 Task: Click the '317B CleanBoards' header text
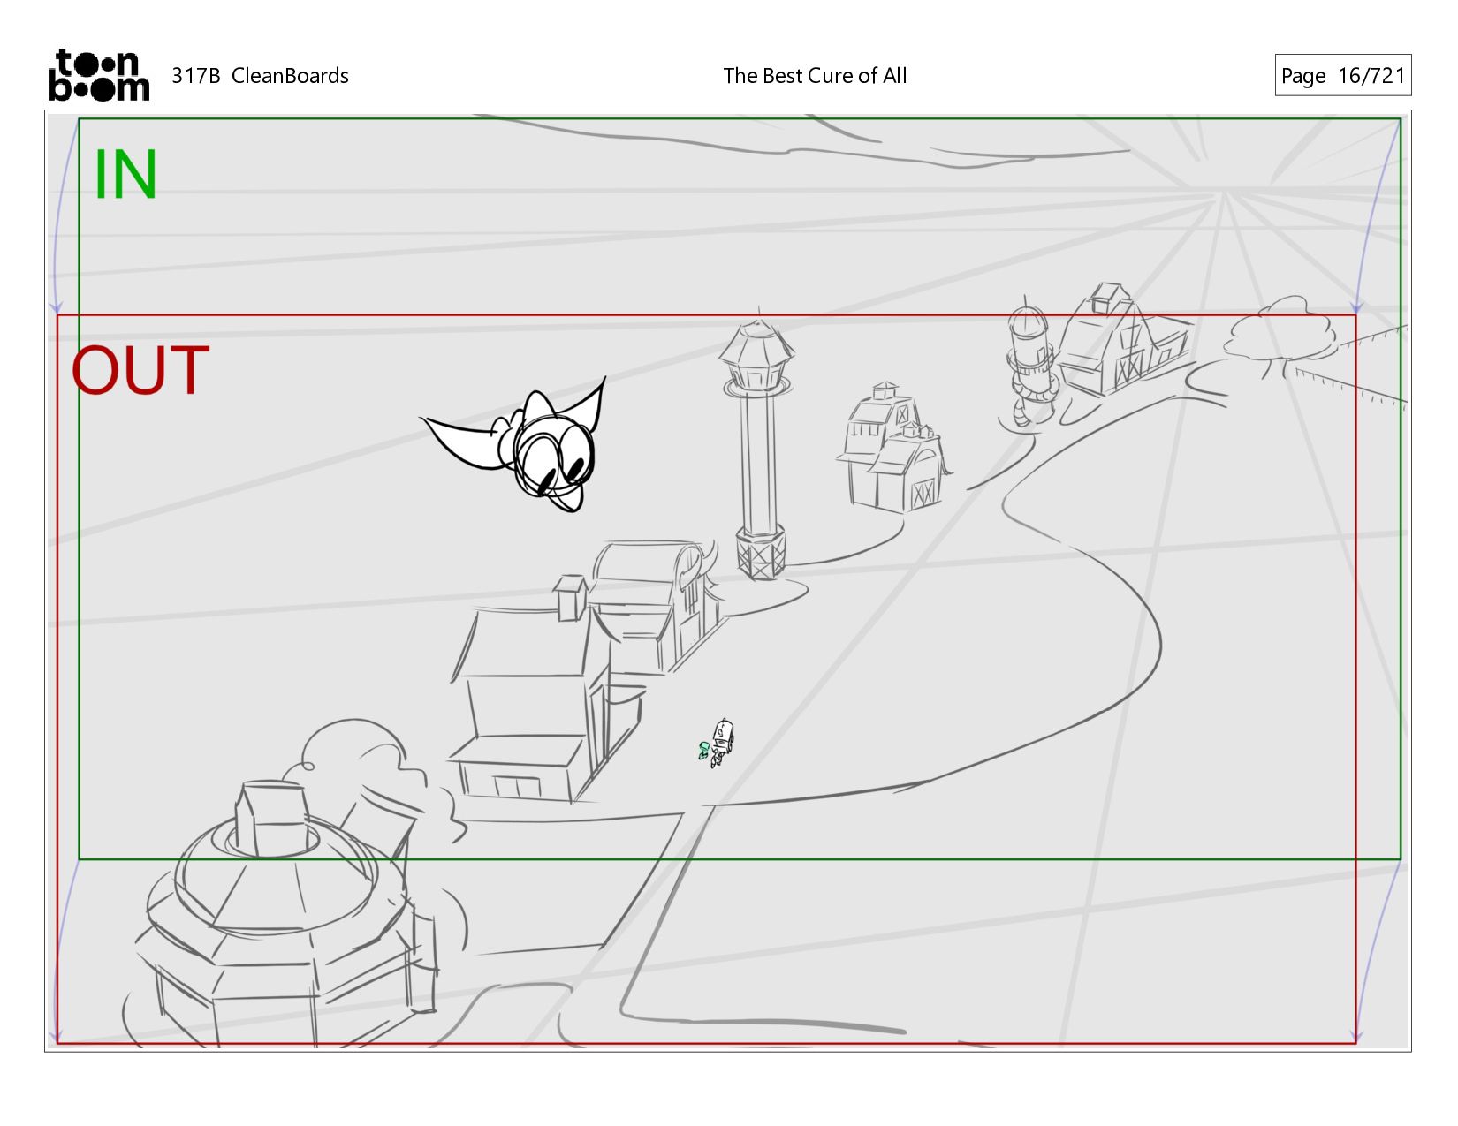(x=260, y=76)
